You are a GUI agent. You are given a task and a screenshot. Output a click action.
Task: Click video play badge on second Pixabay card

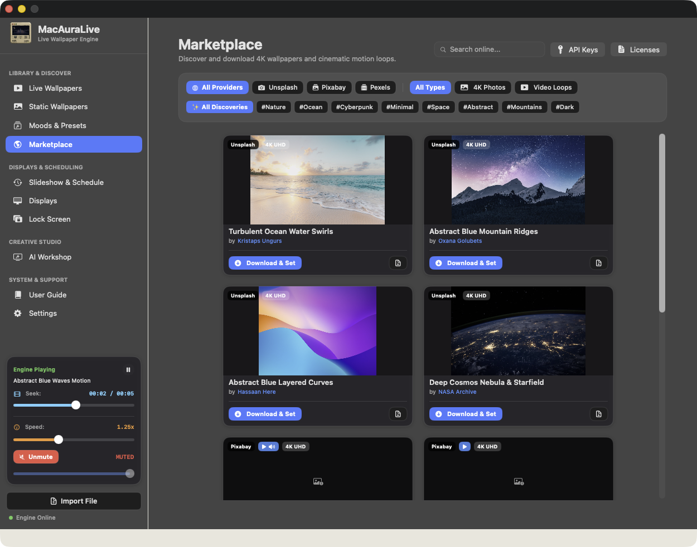coord(464,447)
